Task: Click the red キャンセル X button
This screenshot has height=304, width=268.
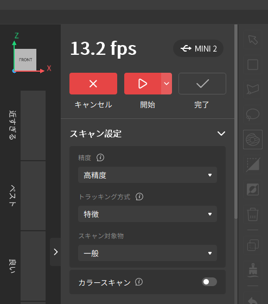Action: pyautogui.click(x=93, y=84)
